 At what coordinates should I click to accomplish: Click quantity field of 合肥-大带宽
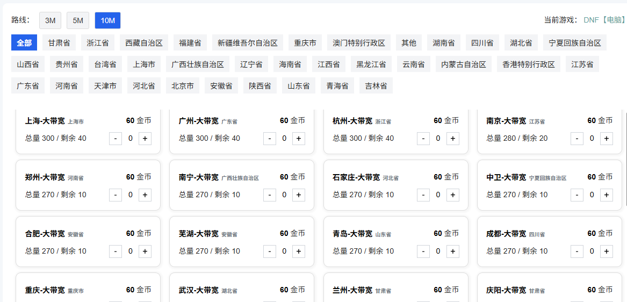click(130, 251)
